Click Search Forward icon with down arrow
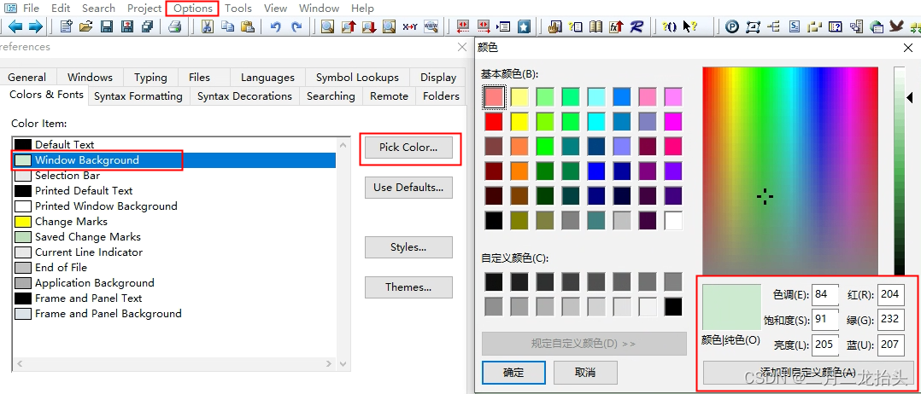921x394 pixels. coord(369,26)
